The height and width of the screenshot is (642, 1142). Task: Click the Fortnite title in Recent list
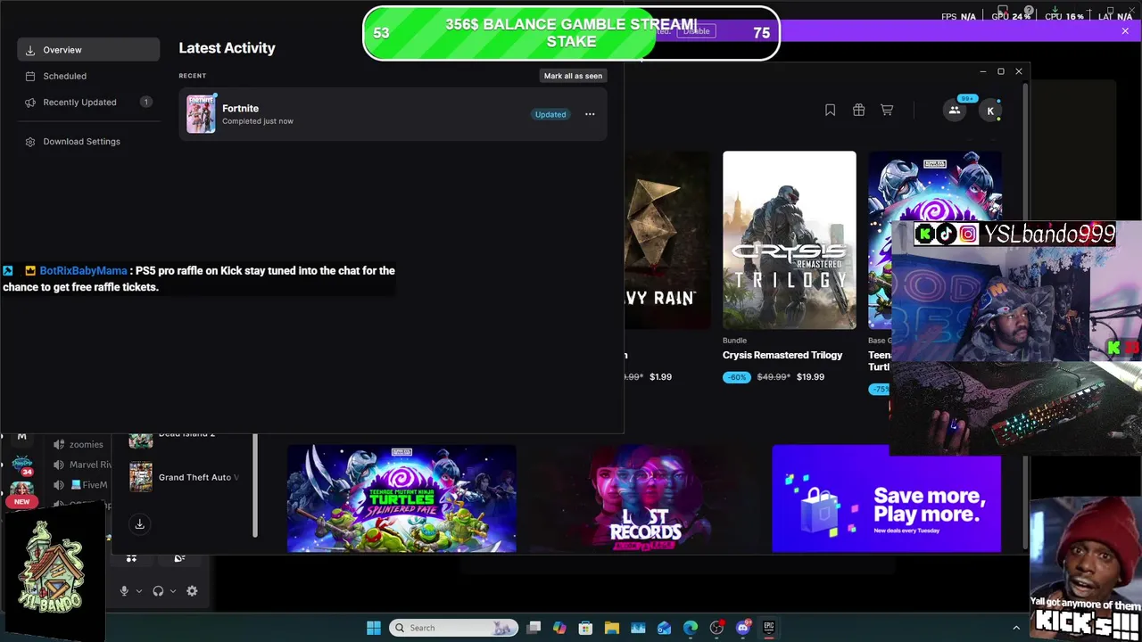pos(240,108)
